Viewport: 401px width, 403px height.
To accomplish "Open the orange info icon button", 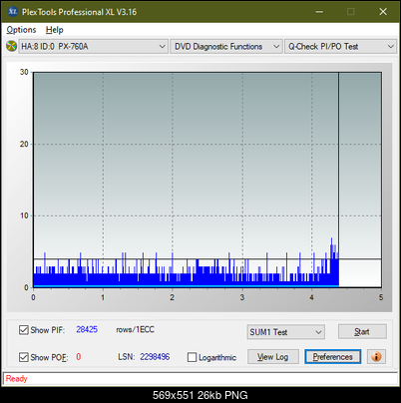I will (x=376, y=357).
